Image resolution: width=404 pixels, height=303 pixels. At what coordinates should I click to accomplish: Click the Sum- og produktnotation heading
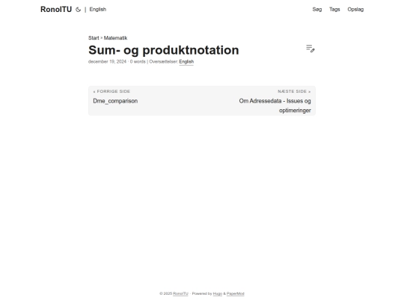(x=164, y=50)
